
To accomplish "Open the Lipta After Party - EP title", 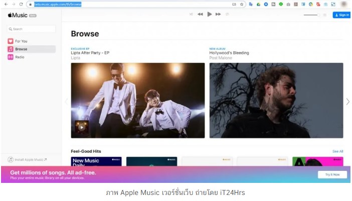I will 90,53.
